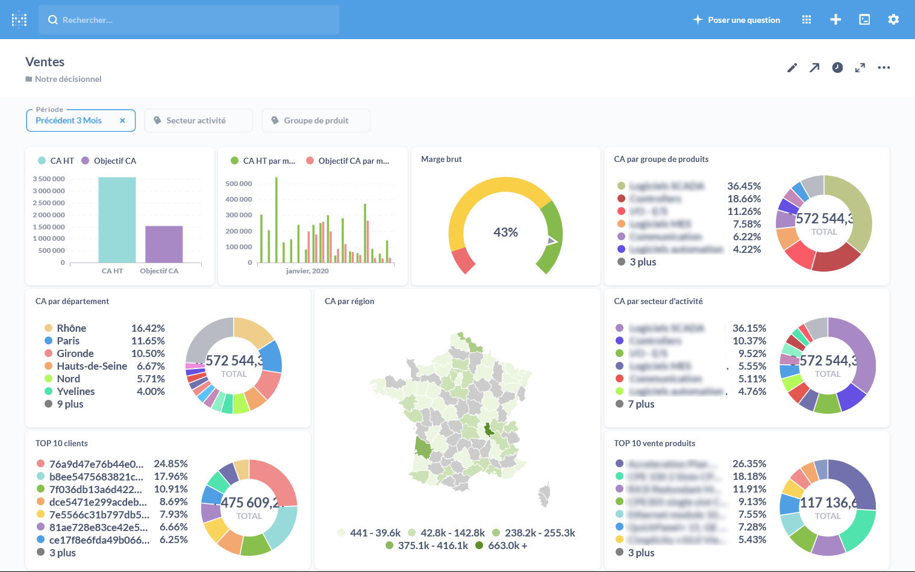
Task: Open the three-dots more options menu
Action: tap(884, 67)
